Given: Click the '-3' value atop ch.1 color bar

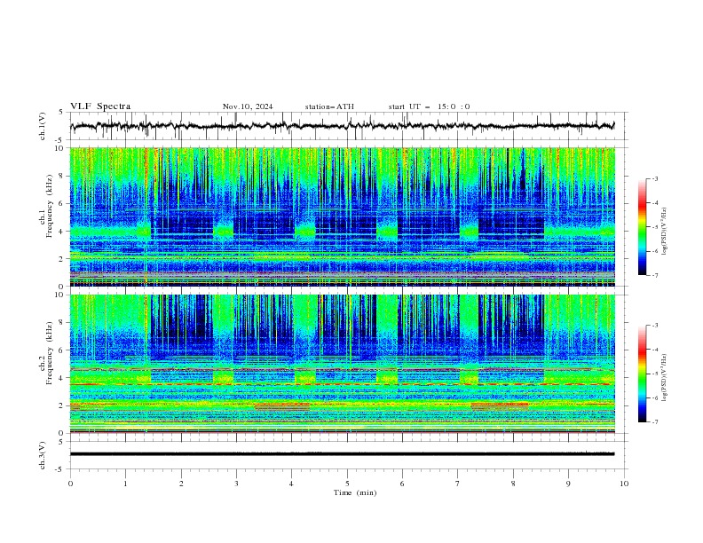Looking at the screenshot, I should [654, 178].
